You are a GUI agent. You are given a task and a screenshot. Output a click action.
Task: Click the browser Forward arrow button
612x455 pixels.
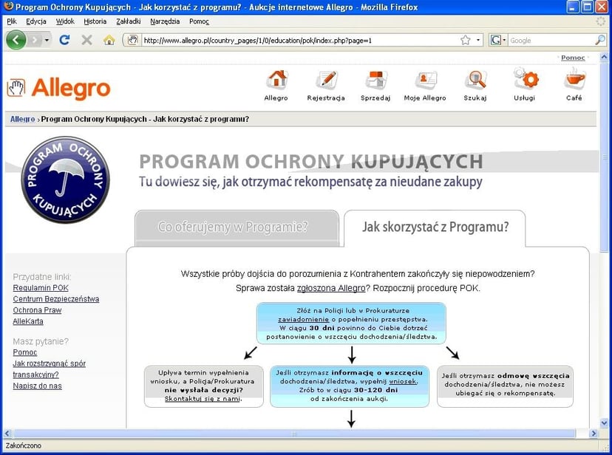(x=34, y=40)
